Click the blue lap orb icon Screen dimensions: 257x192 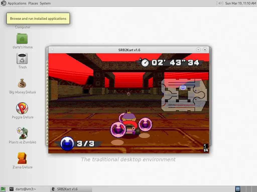pos(67,143)
